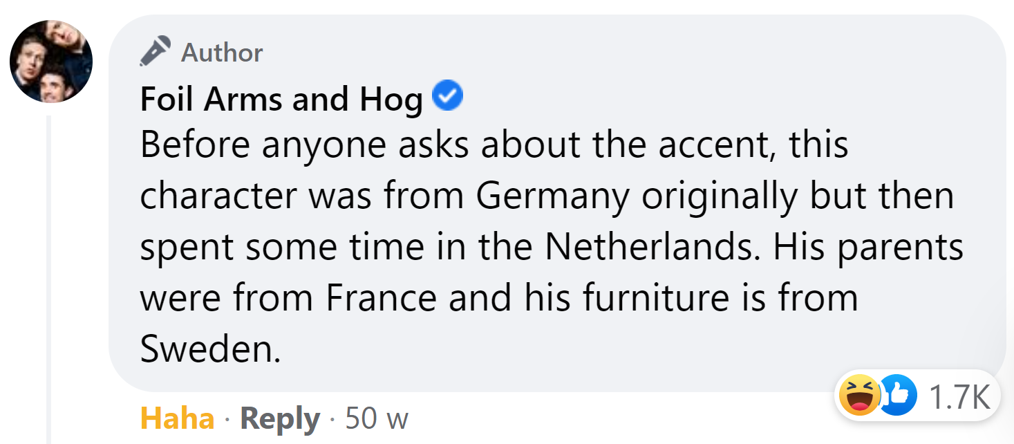The height and width of the screenshot is (444, 1014).
Task: View the 1.7K reactions count
Action: (959, 397)
